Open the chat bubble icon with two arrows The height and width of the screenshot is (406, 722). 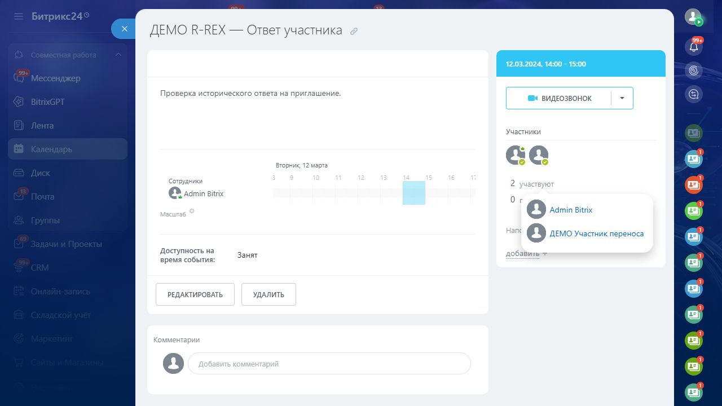(x=694, y=94)
